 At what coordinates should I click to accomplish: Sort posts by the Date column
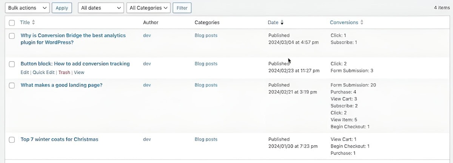[x=273, y=22]
